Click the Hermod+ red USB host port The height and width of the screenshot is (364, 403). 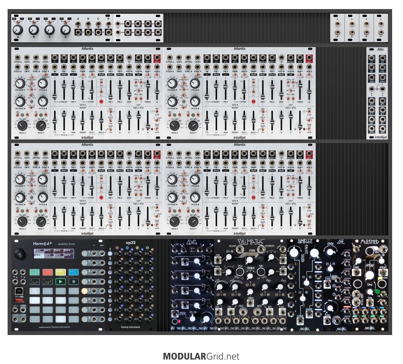20,300
